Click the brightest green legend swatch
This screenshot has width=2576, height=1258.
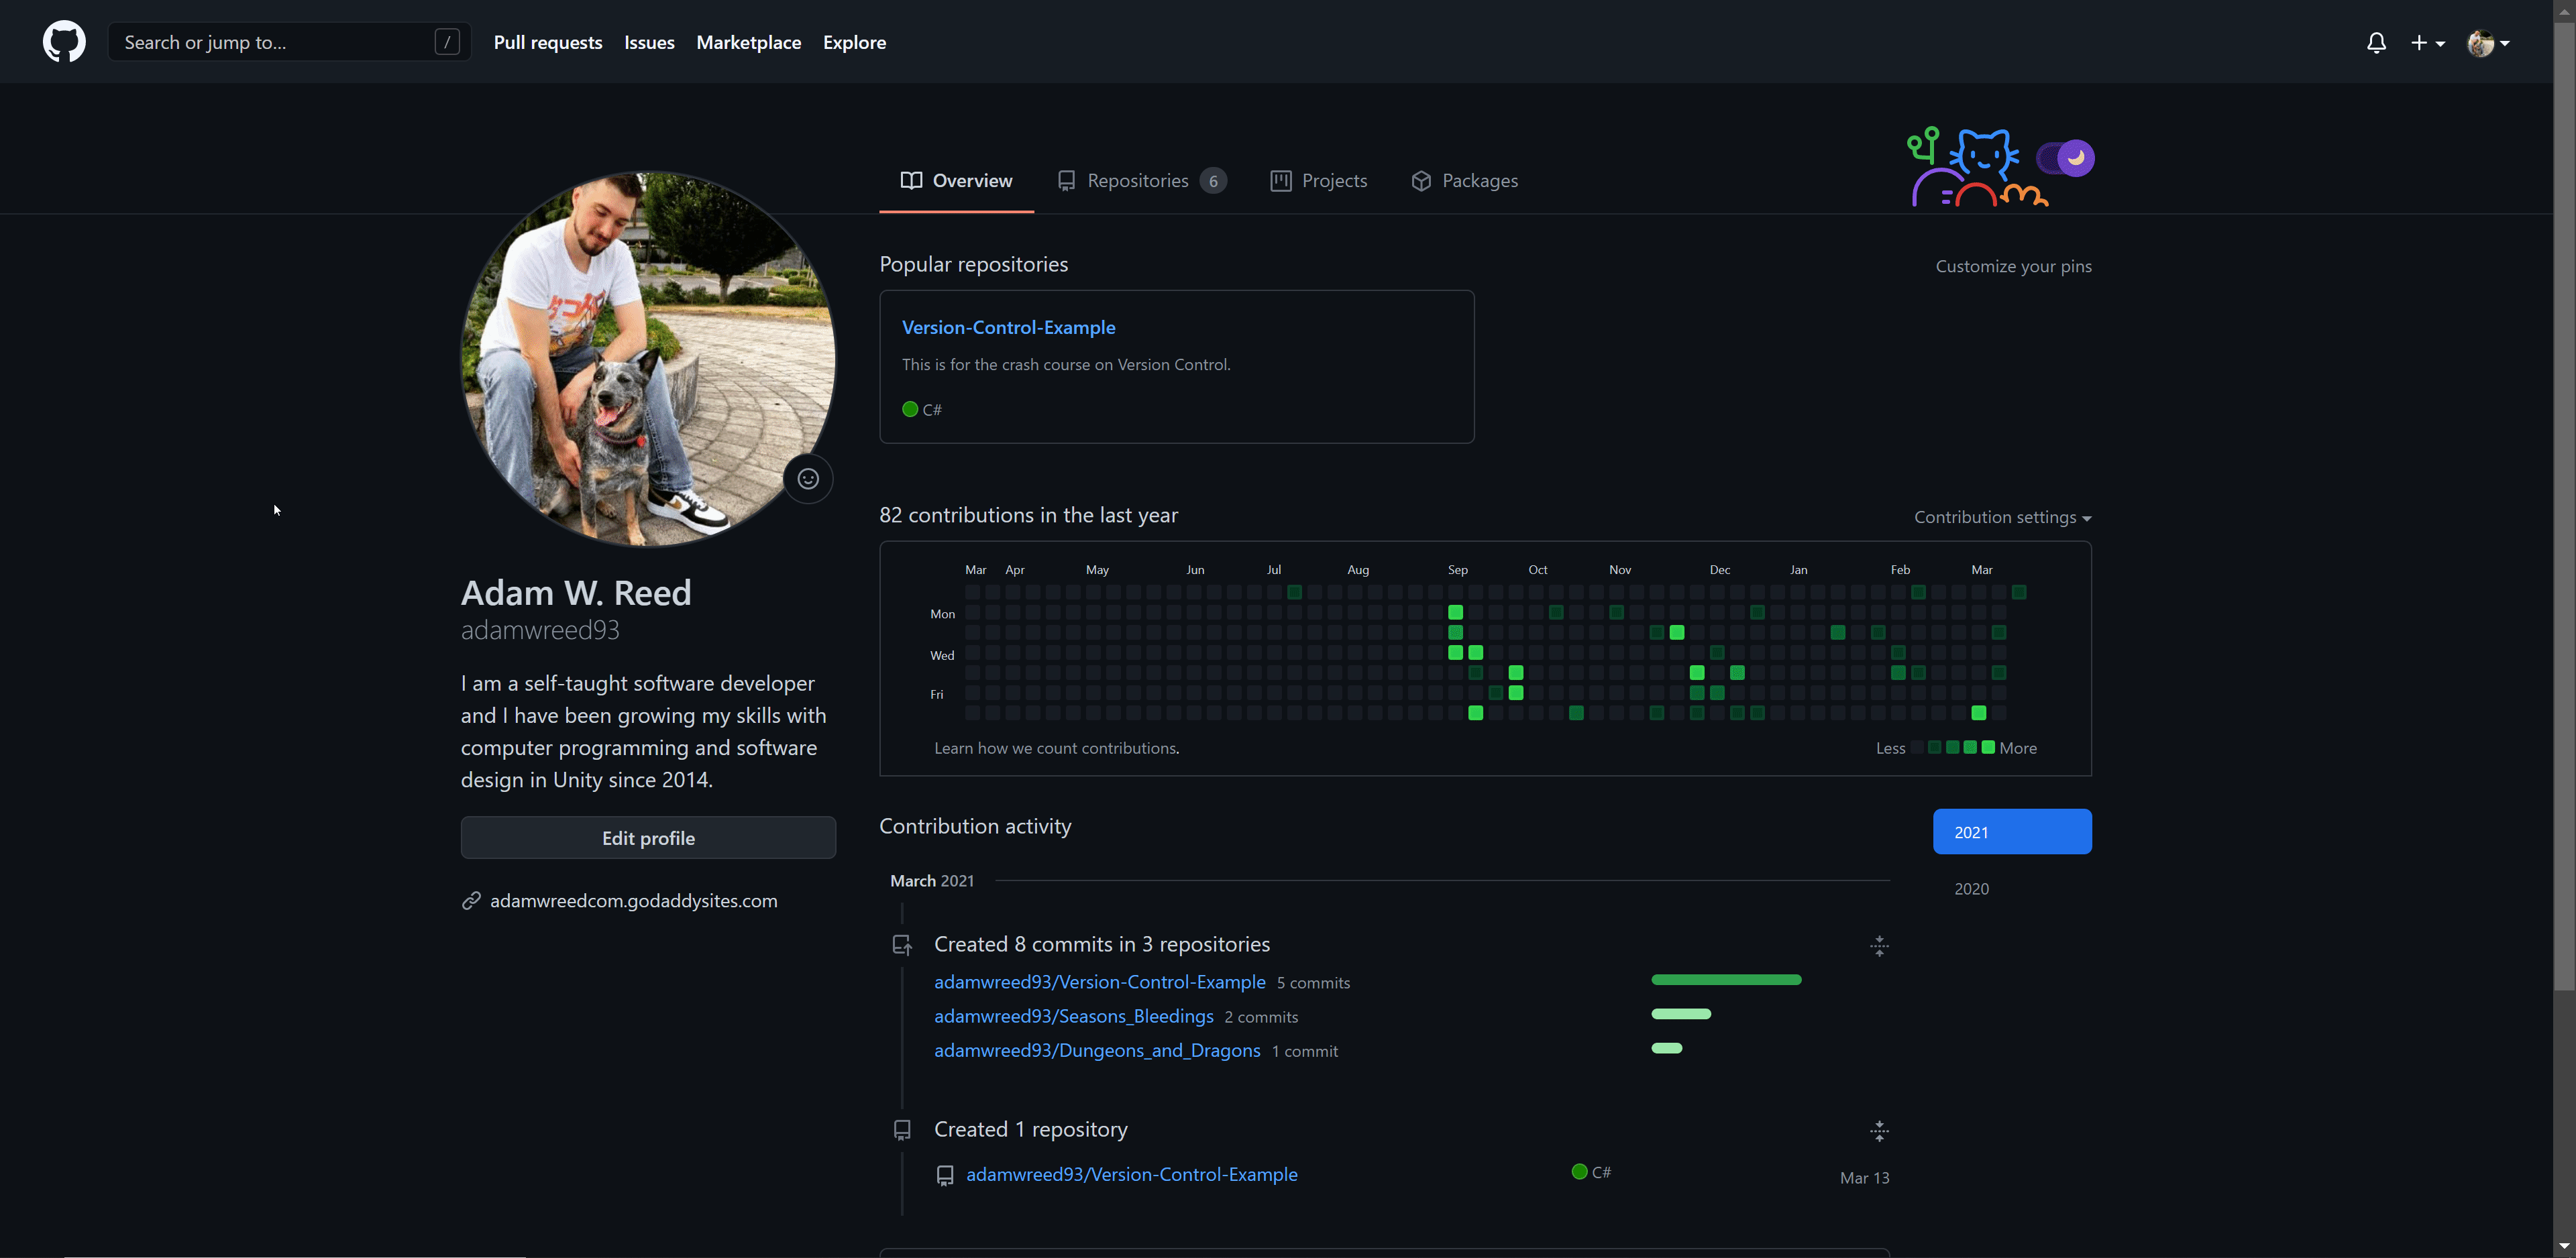(1988, 747)
